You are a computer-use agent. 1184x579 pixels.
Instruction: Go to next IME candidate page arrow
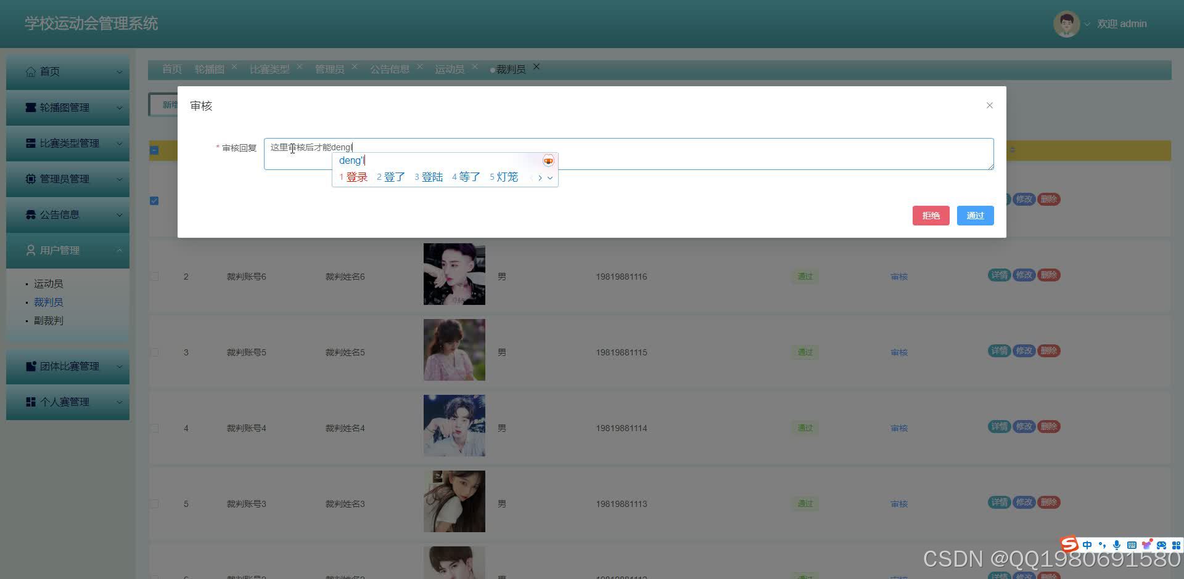coord(540,178)
